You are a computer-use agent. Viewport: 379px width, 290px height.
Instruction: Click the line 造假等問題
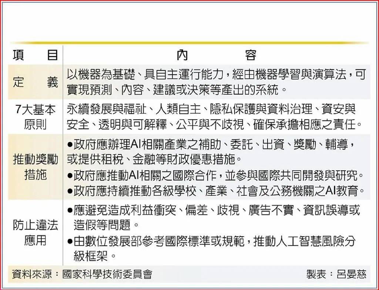106,225
